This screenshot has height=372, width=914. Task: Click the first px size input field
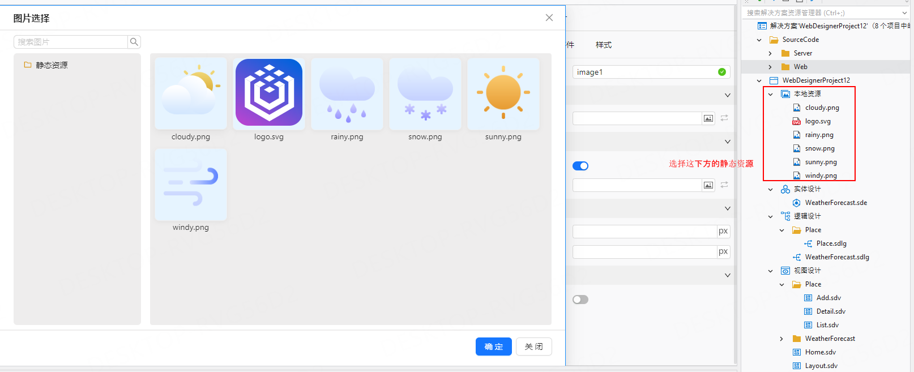coord(644,231)
